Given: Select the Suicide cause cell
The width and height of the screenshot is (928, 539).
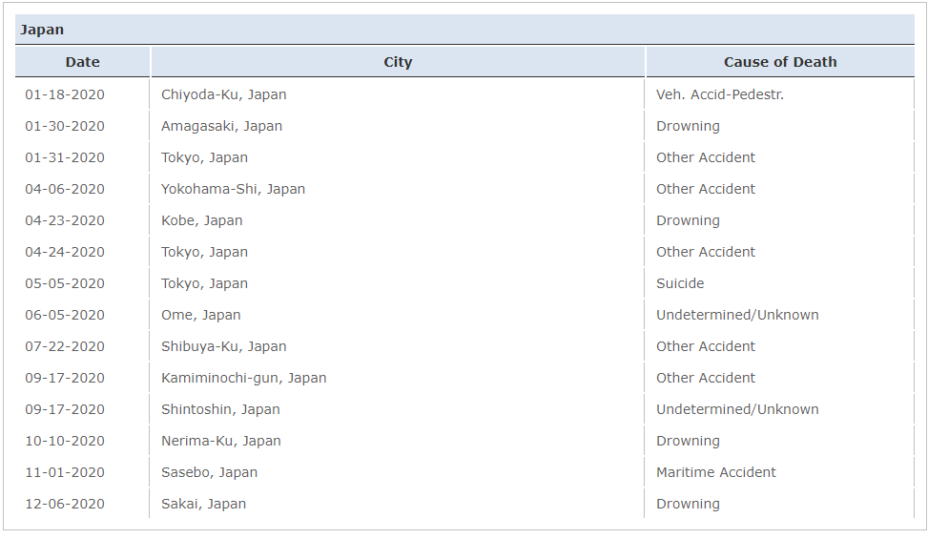Looking at the screenshot, I should (x=680, y=283).
